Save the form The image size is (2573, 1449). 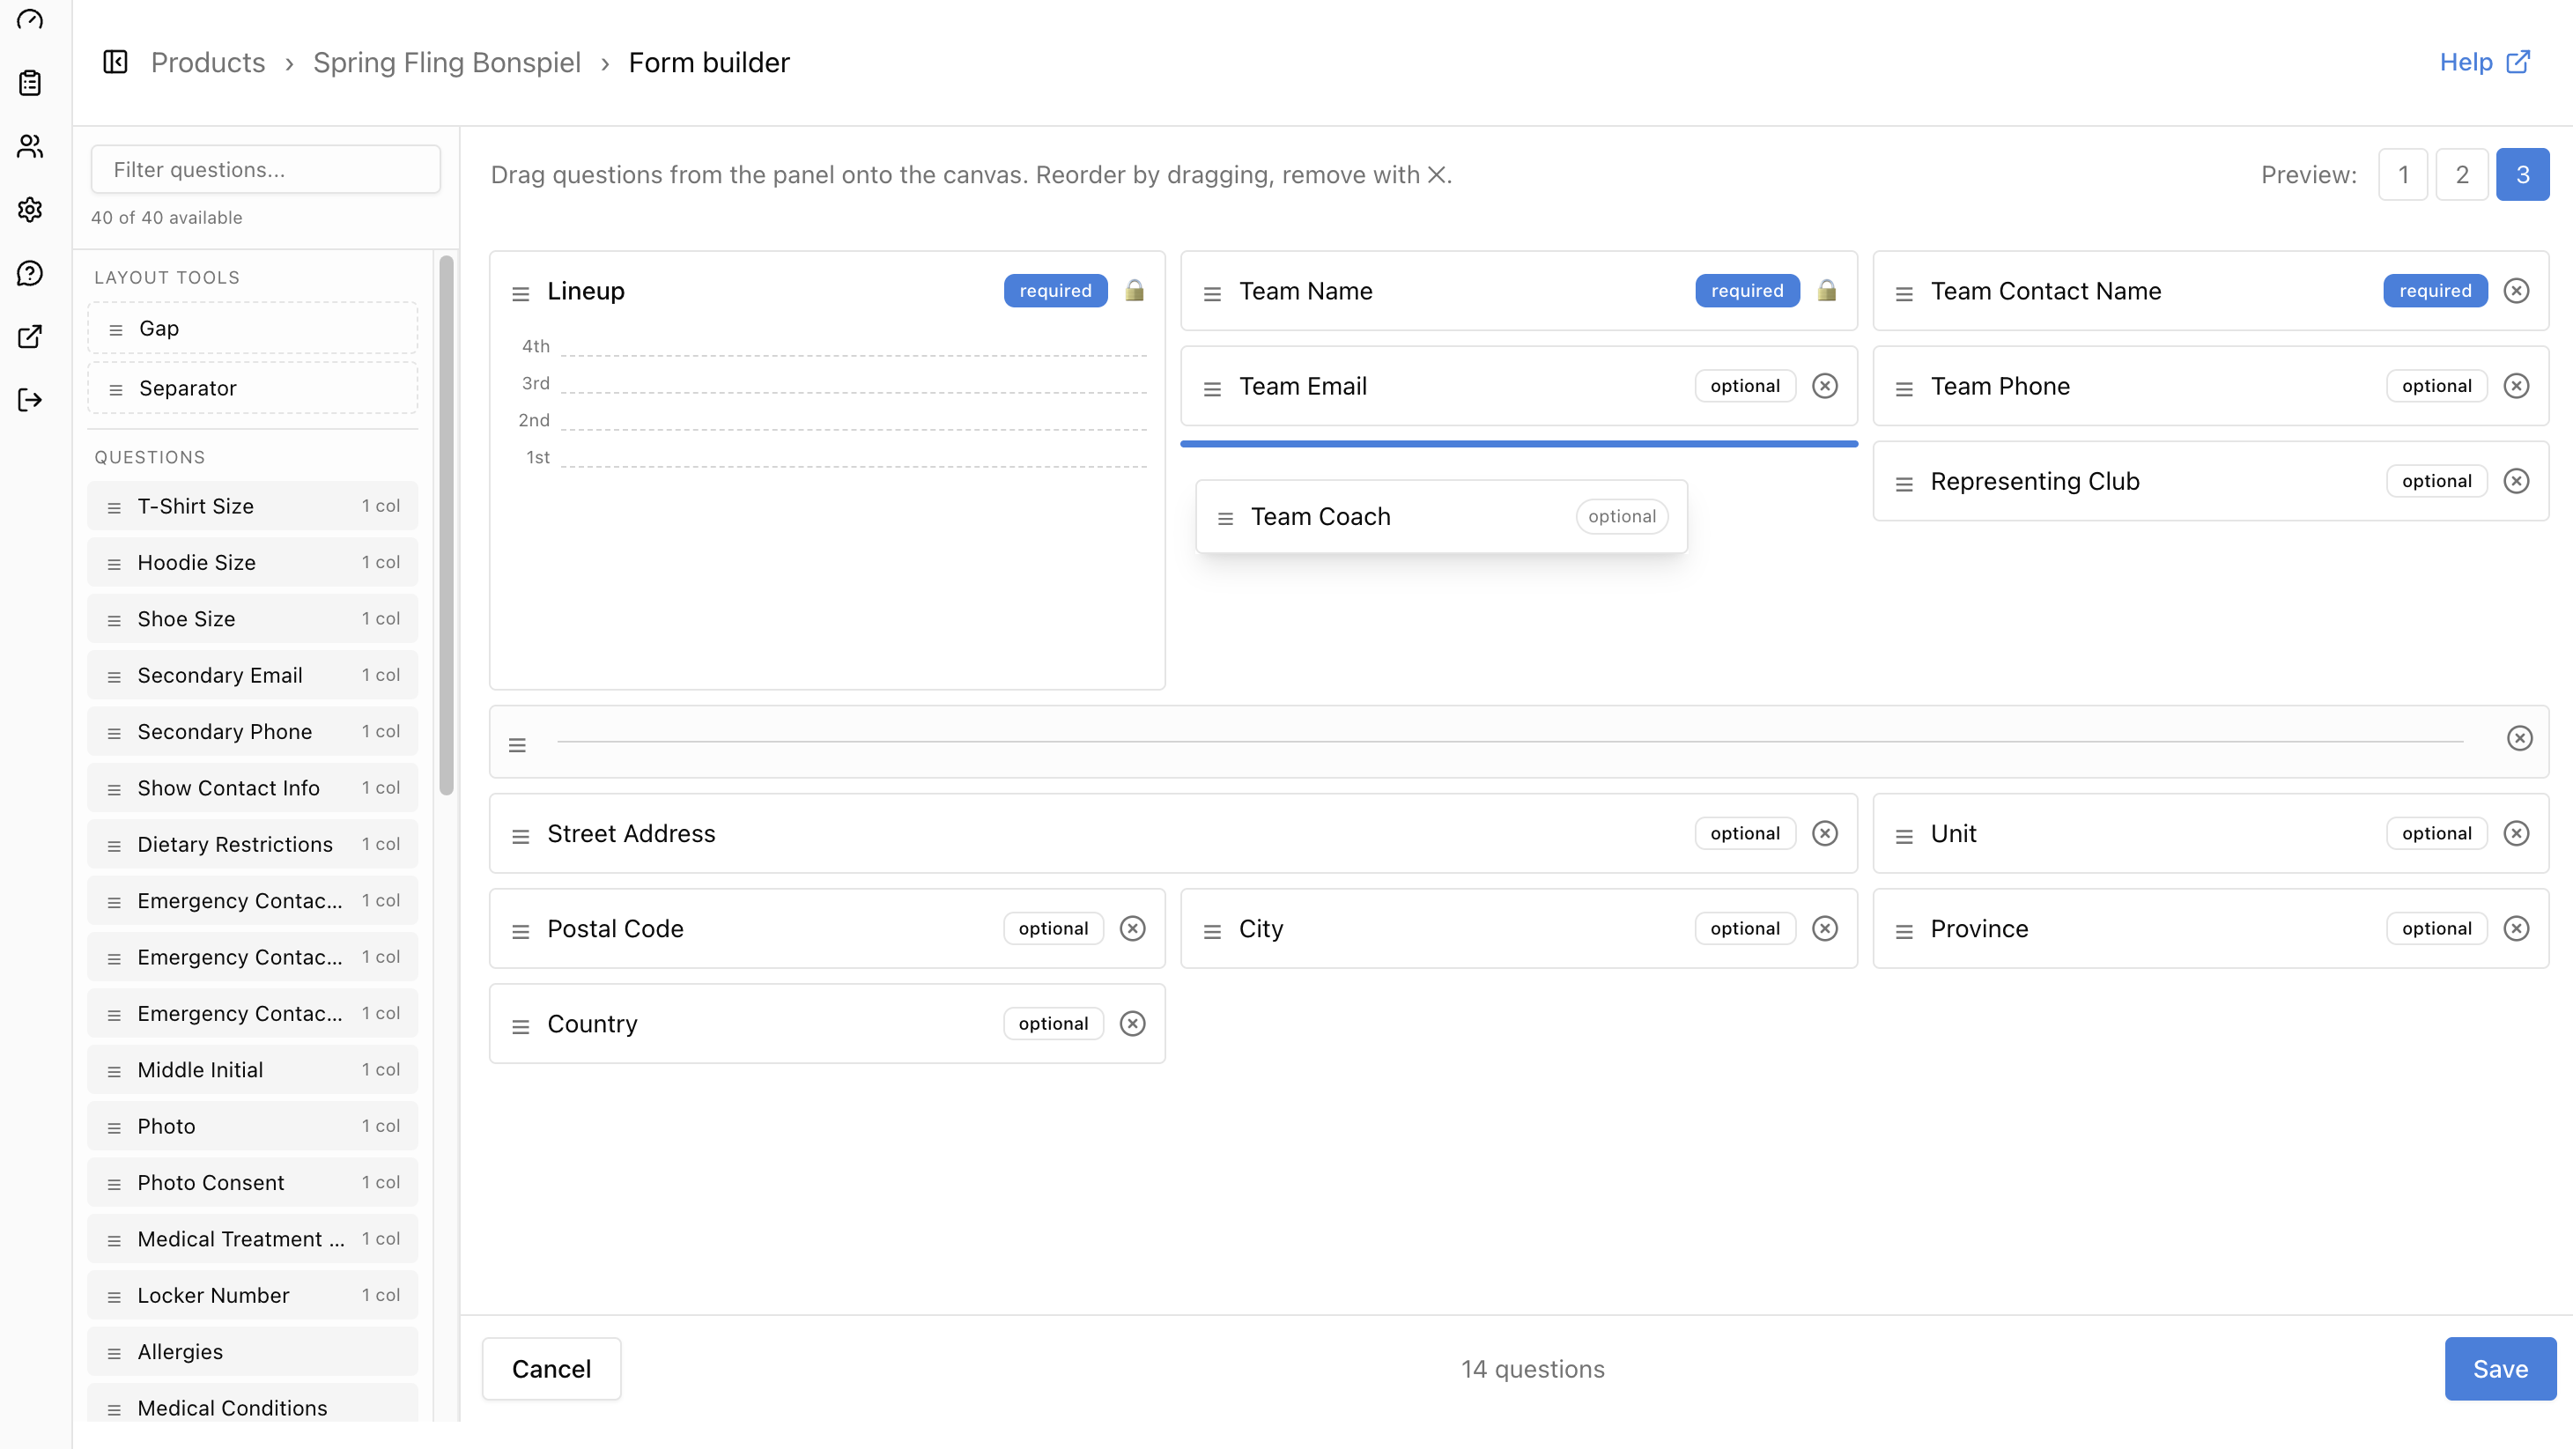[x=2500, y=1368]
